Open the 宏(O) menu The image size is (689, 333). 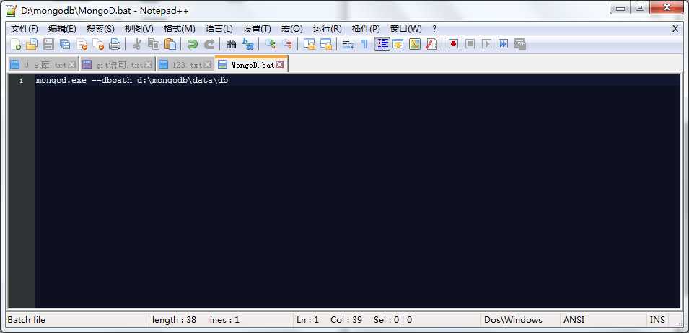point(291,29)
